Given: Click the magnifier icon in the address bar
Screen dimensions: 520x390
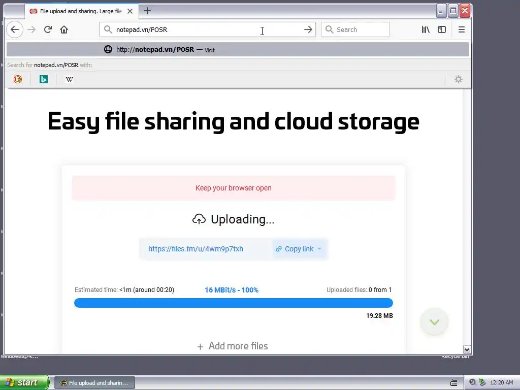Looking at the screenshot, I should point(108,29).
